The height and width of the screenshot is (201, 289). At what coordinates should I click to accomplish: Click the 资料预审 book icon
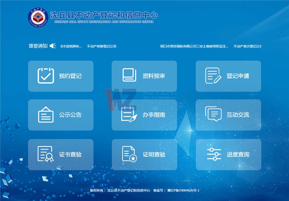pos(129,75)
